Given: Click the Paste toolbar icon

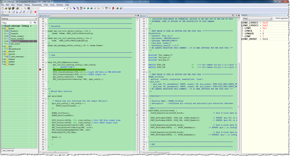Looking at the screenshot, I should click(x=29, y=8).
